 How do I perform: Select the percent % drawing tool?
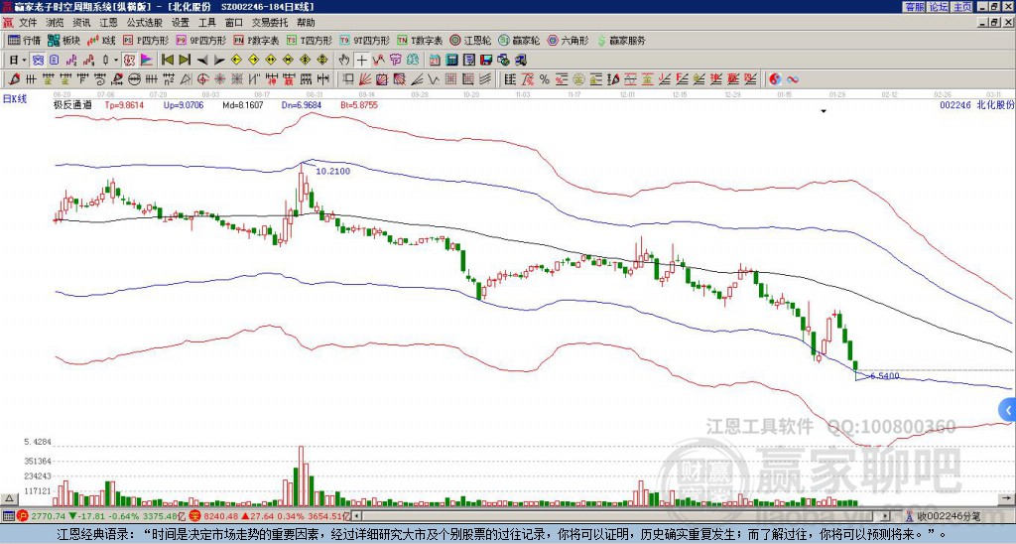coord(545,79)
